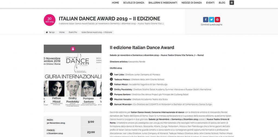Open the Giuria Internazionale poster image
This screenshot has height=137, width=278.
[73, 82]
